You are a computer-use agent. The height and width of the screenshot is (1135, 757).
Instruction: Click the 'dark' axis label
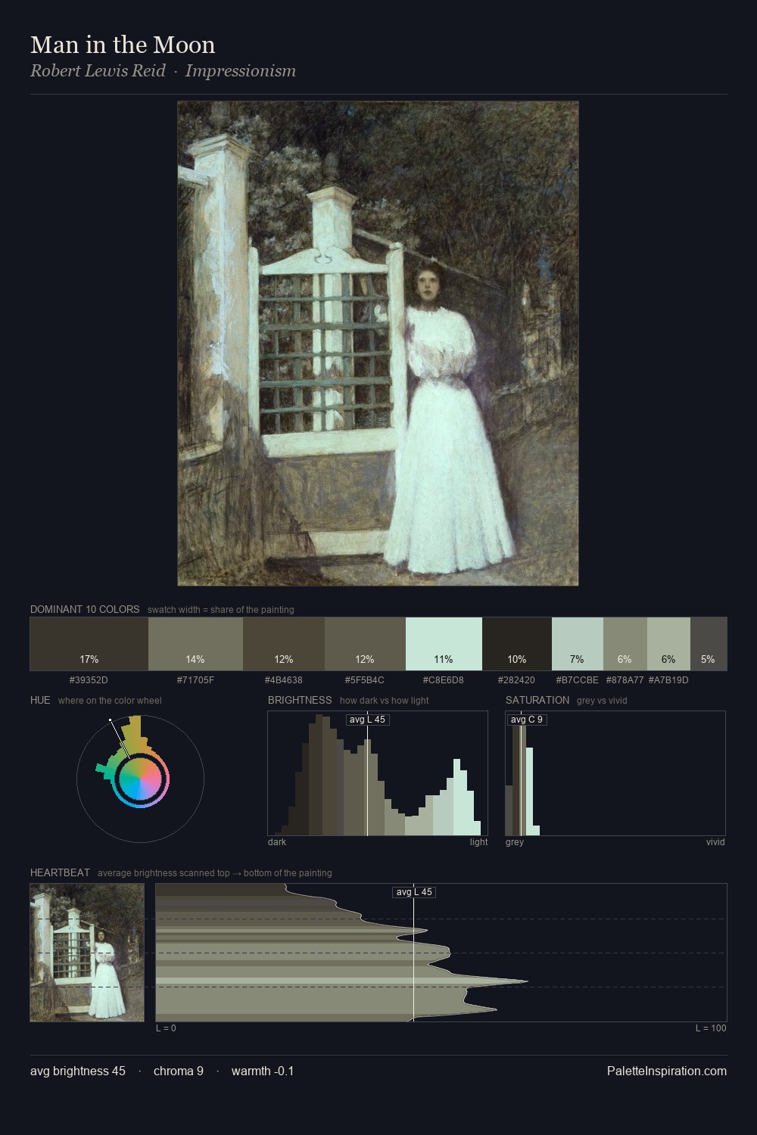pyautogui.click(x=277, y=842)
